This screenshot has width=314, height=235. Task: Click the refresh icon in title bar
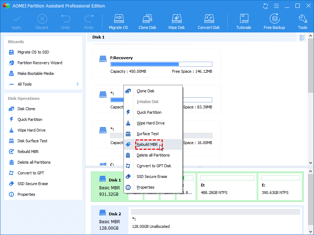[x=265, y=6]
